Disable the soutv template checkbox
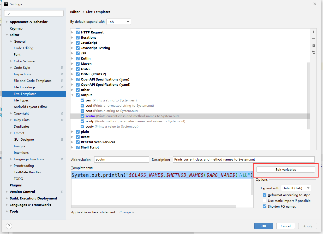This screenshot has width=323, height=234. tap(82, 127)
